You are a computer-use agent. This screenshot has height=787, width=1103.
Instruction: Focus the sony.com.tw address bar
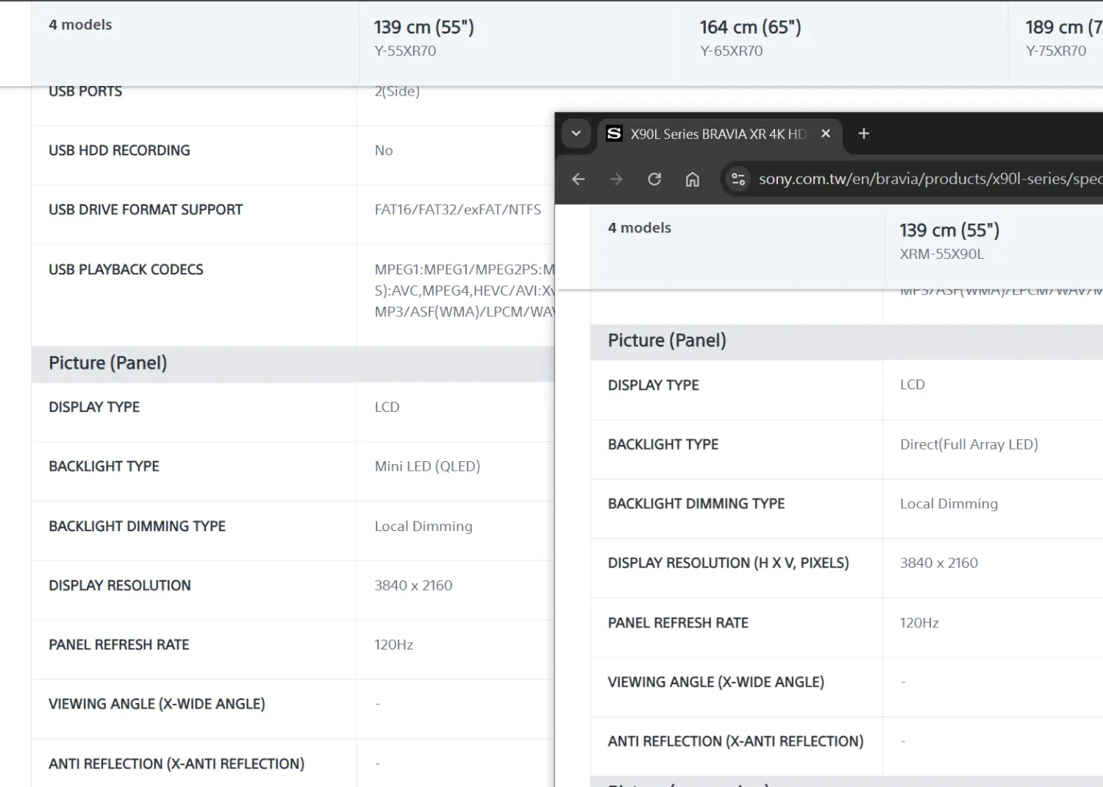929,179
